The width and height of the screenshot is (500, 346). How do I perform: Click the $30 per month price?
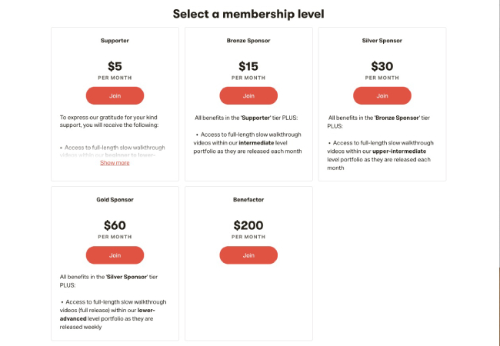click(x=382, y=67)
